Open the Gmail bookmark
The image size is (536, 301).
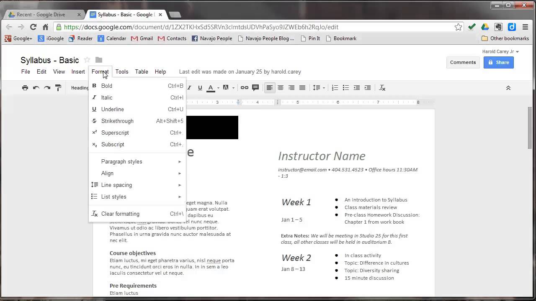pos(142,38)
